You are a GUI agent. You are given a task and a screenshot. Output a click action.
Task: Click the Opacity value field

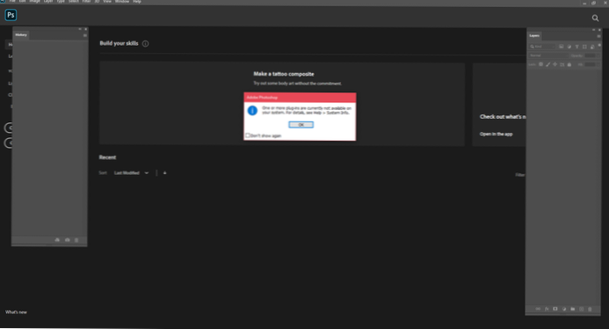pyautogui.click(x=590, y=55)
